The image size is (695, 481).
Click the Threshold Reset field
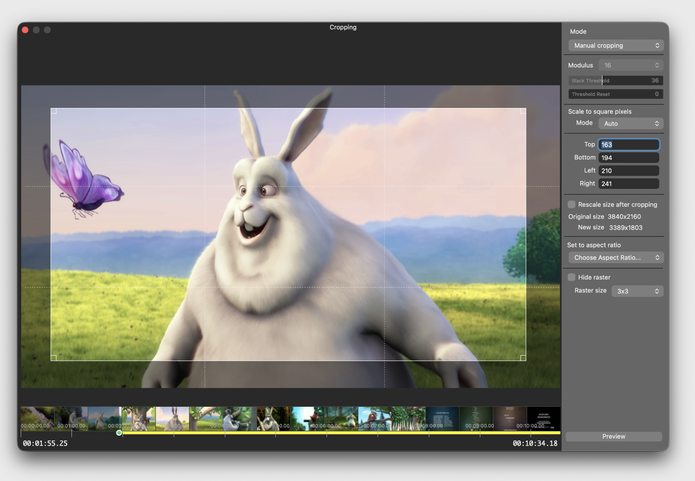(615, 94)
